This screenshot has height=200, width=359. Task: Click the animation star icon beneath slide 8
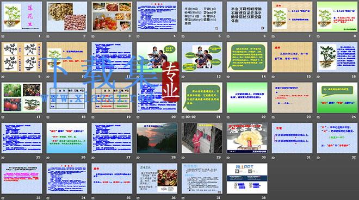(x=318, y=36)
